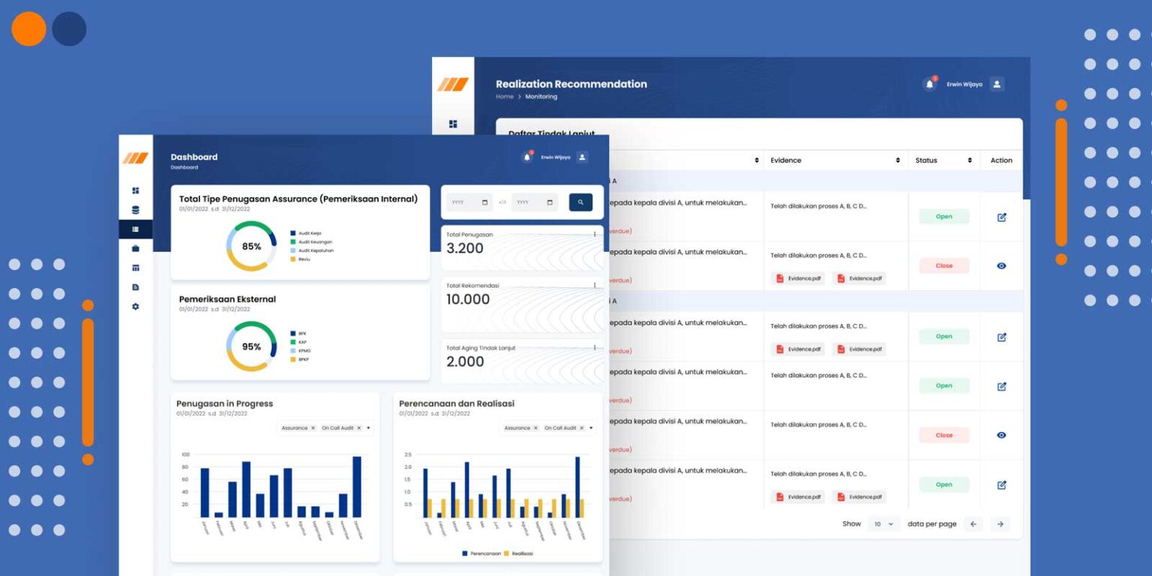Viewport: 1152px width, 576px height.
Task: Open the three-dot menu on Total Penugasan card
Action: 595,234
